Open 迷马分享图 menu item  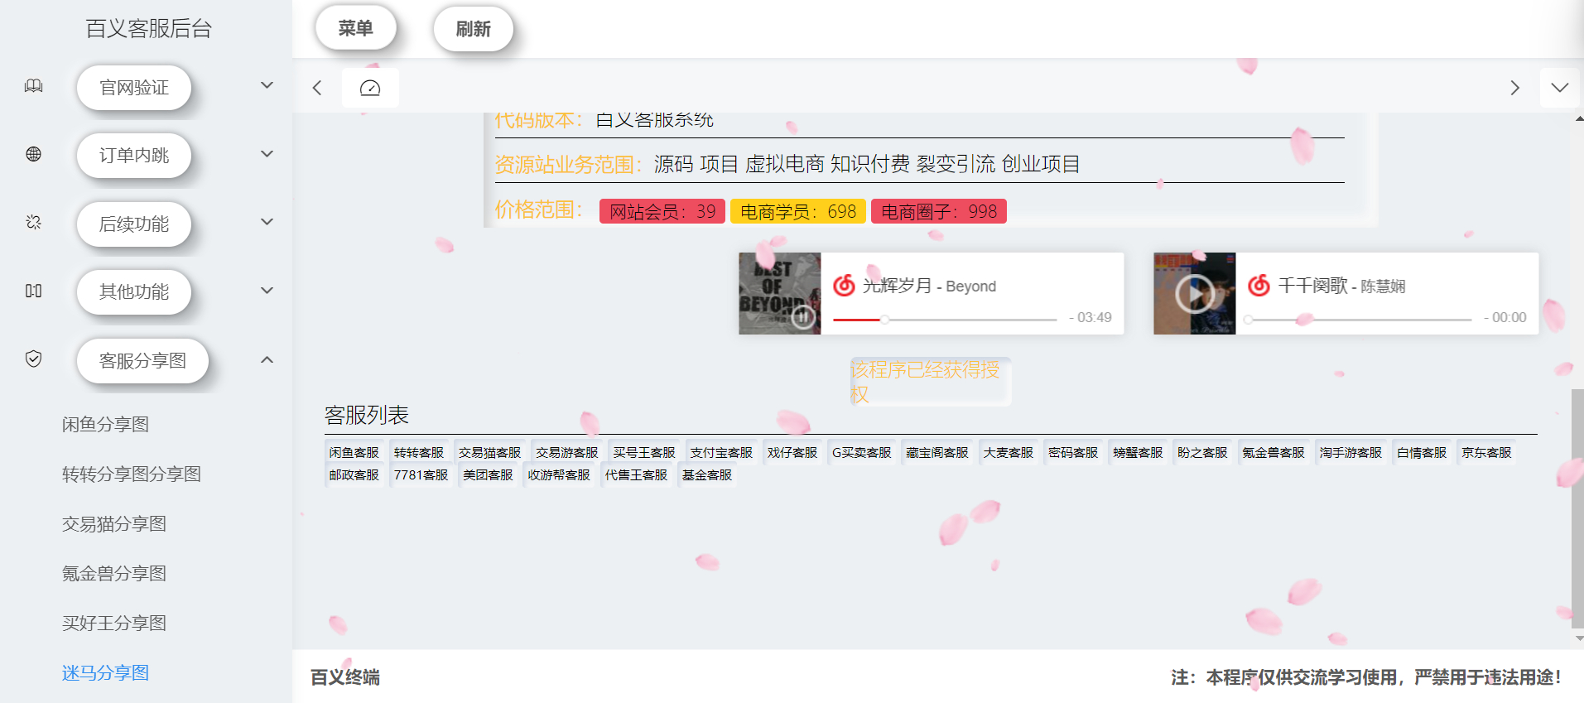point(105,673)
